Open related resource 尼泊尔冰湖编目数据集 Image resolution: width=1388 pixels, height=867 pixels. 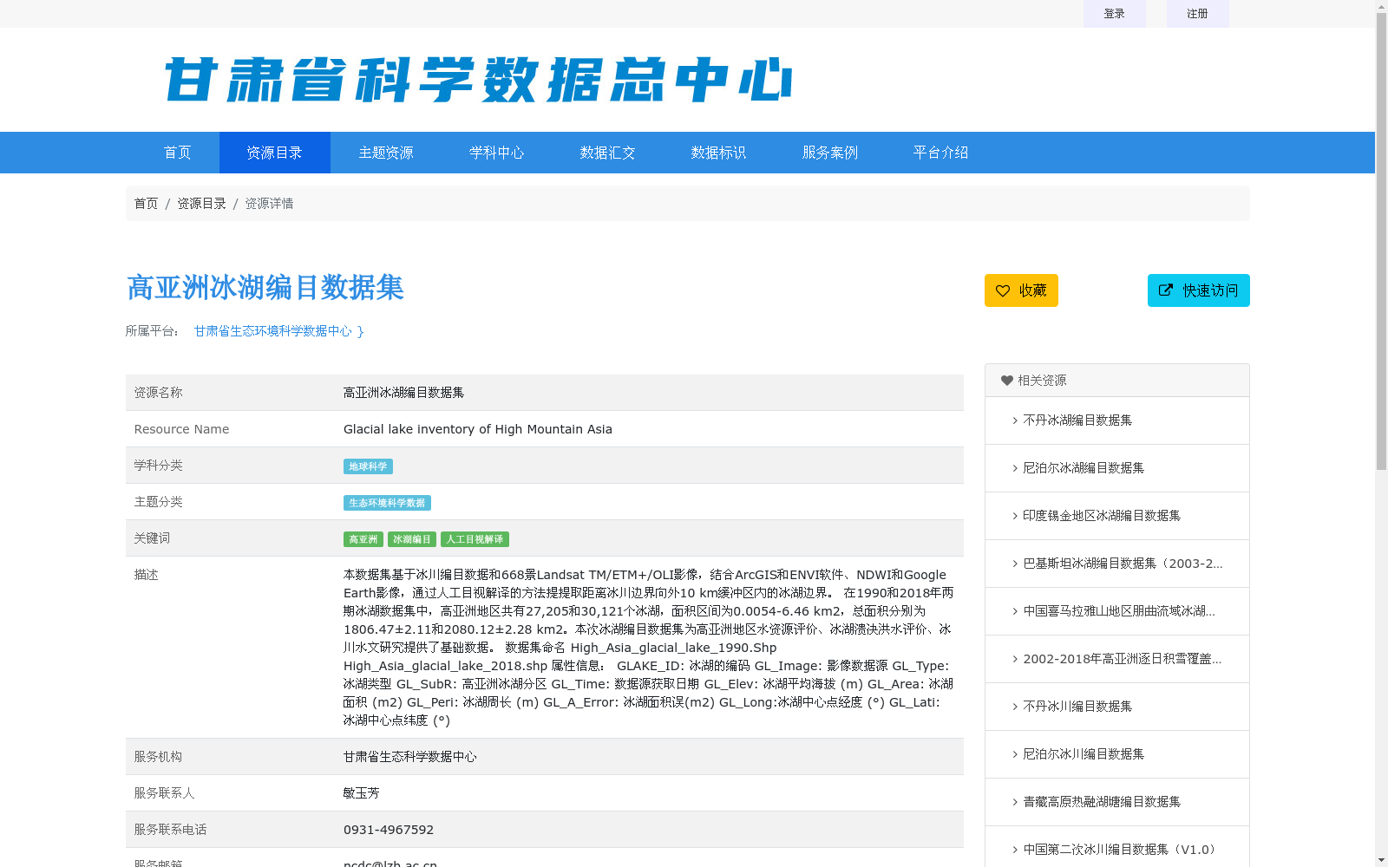point(1084,468)
